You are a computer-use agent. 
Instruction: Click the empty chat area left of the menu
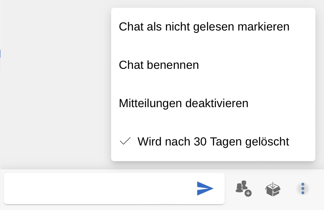[x=55, y=98]
